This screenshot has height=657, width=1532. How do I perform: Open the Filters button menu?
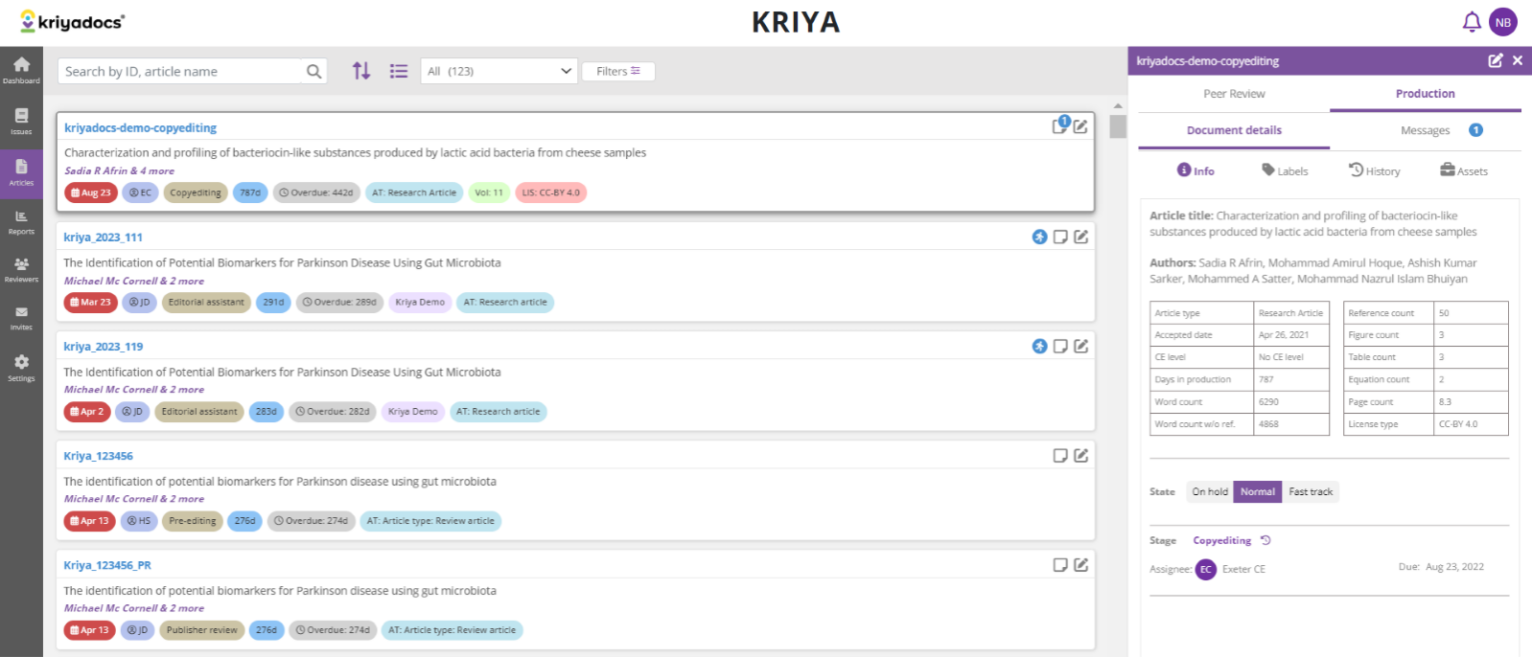(x=618, y=71)
